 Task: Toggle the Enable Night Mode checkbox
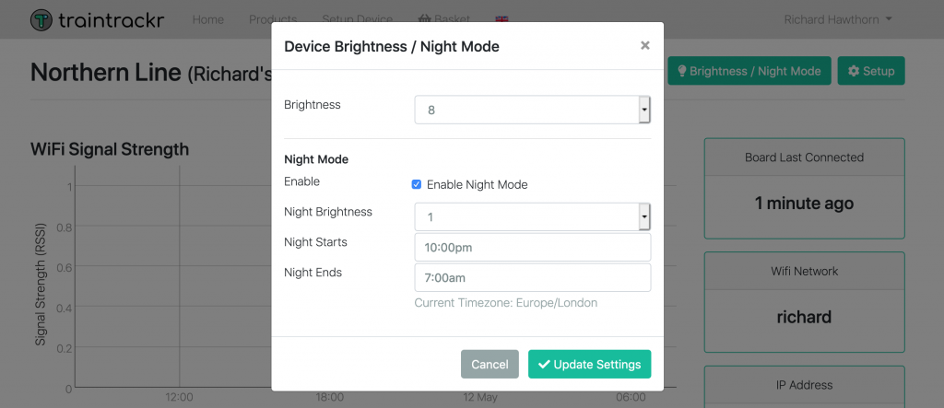tap(416, 184)
